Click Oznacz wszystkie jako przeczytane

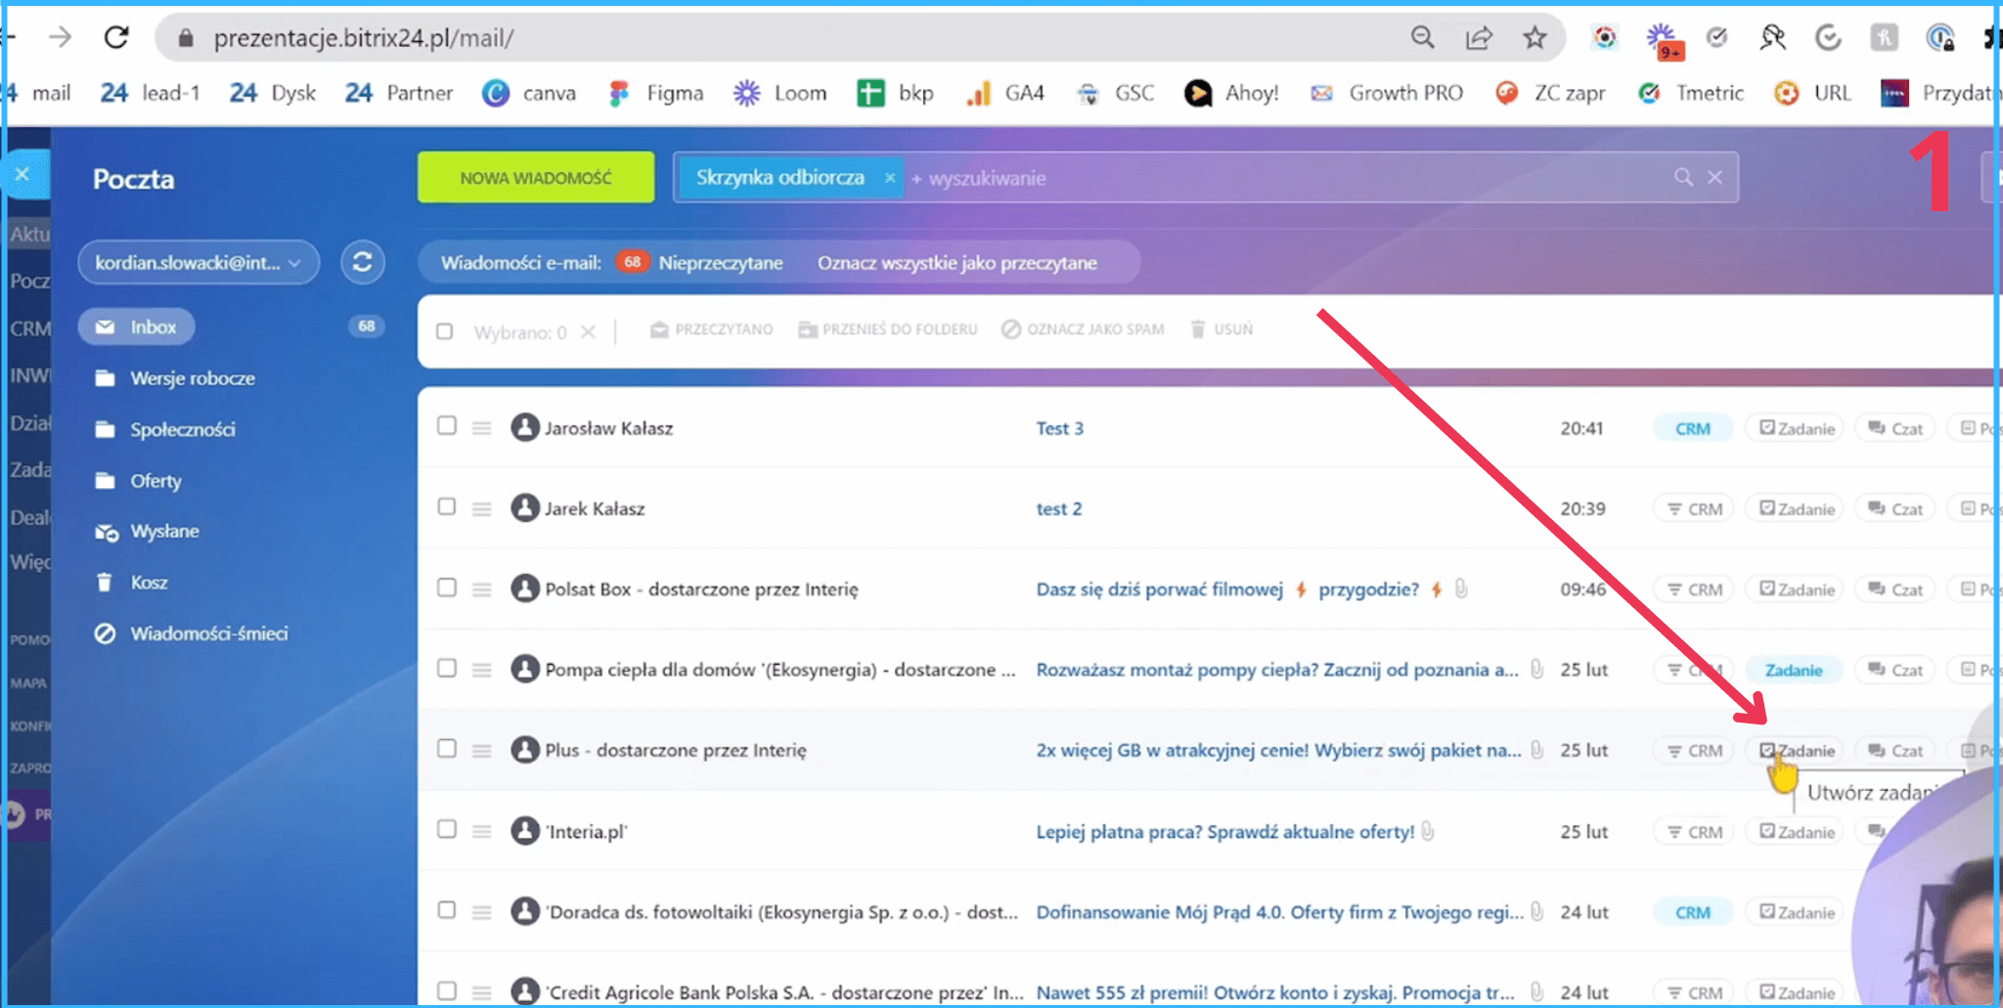(x=957, y=263)
